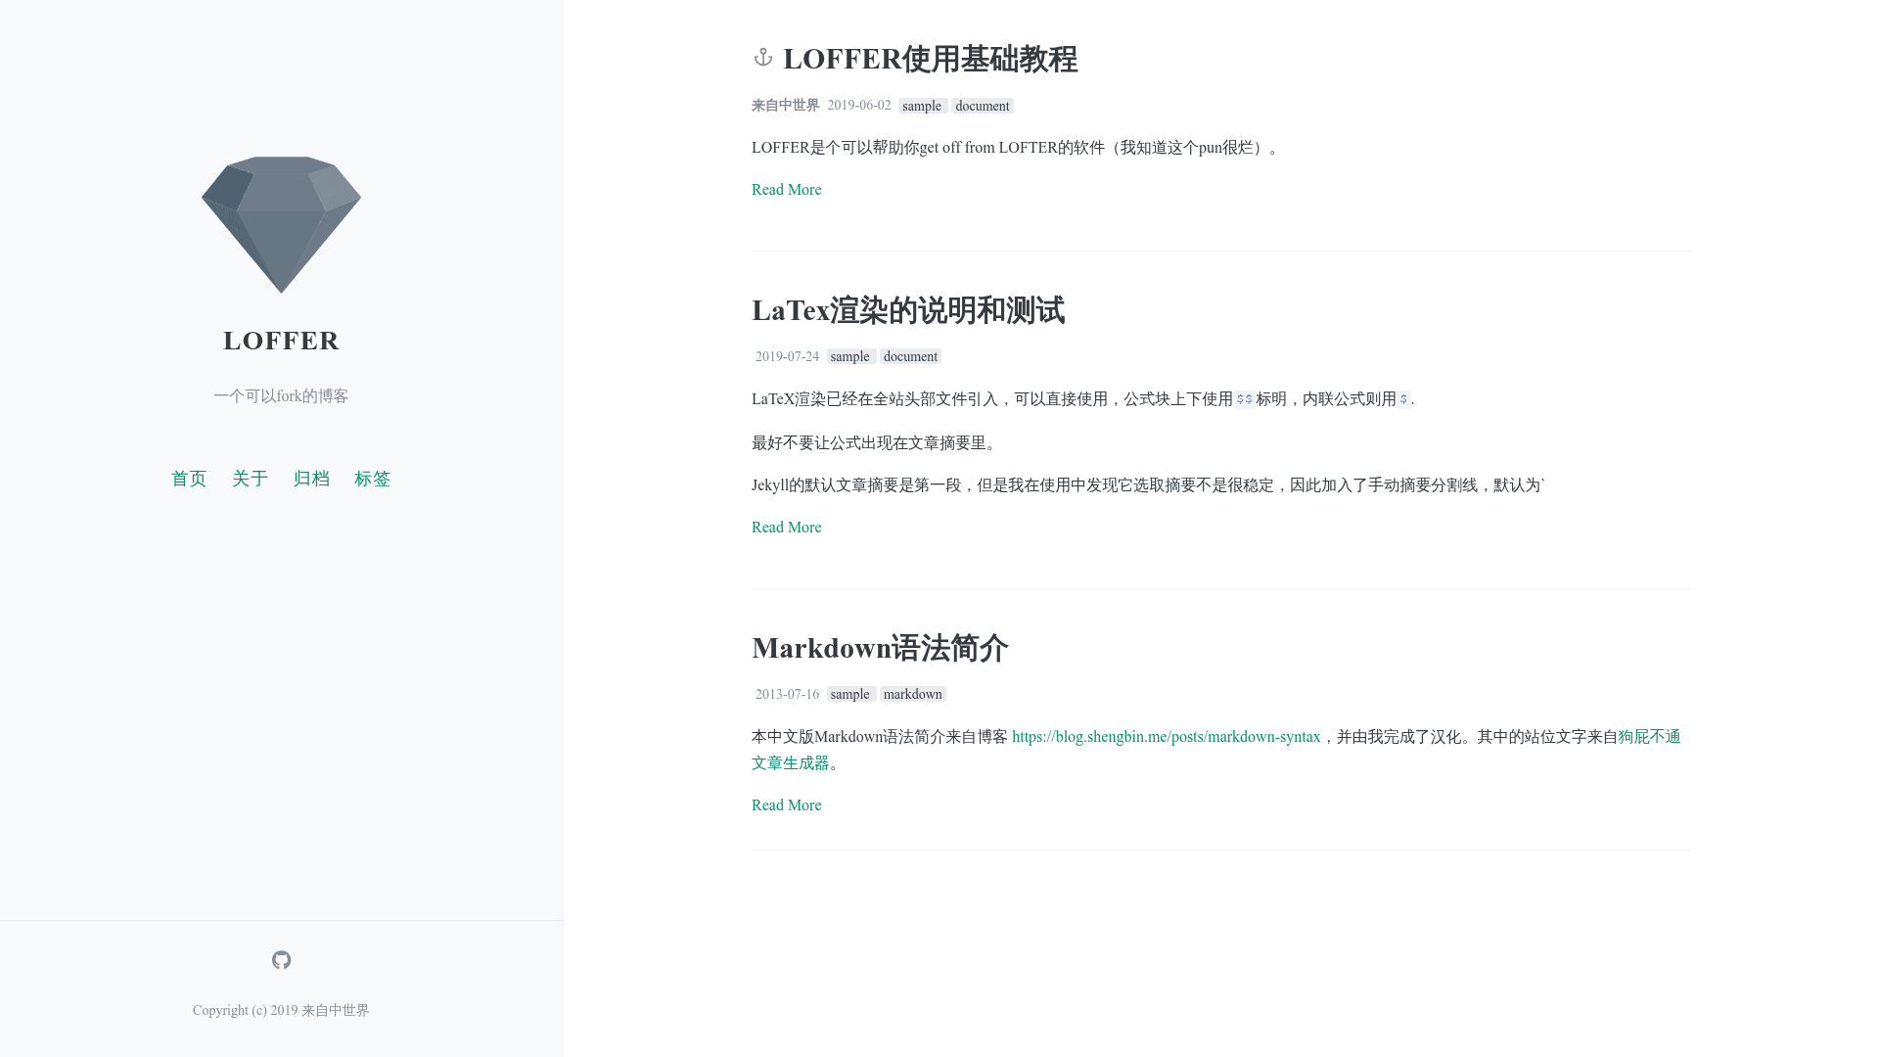Screen dimensions: 1879x1057
Task: Open the 标签 tags page
Action: (x=372, y=479)
